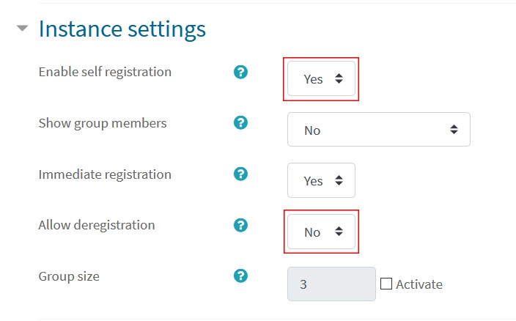Click the arrows on Show group members select
The image size is (516, 321).
tap(454, 130)
